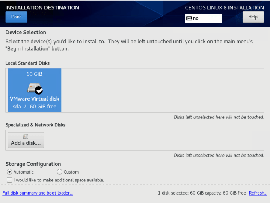Image resolution: width=270 pixels, height=204 pixels.
Task: Click empty area of Local Standard Disks panel
Action: pyautogui.click(x=161, y=90)
